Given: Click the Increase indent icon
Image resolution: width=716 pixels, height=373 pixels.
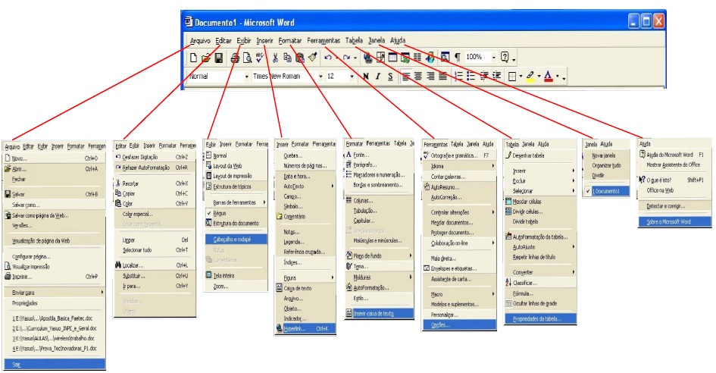Looking at the screenshot, I should [x=496, y=77].
